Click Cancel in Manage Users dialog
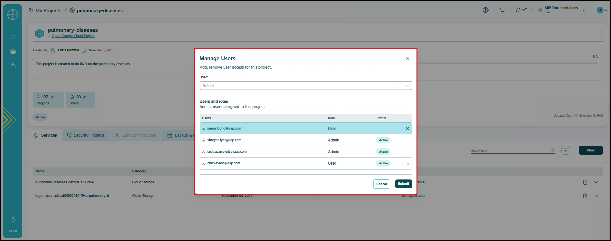Viewport: 611px width, 241px height. click(x=381, y=184)
